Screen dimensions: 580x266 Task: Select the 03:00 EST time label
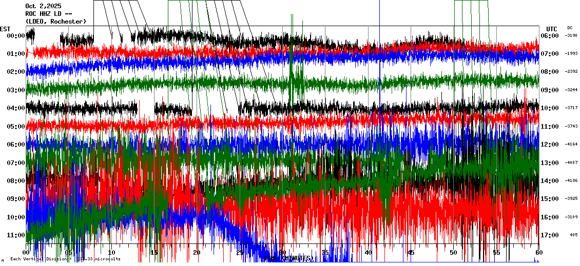(16, 90)
